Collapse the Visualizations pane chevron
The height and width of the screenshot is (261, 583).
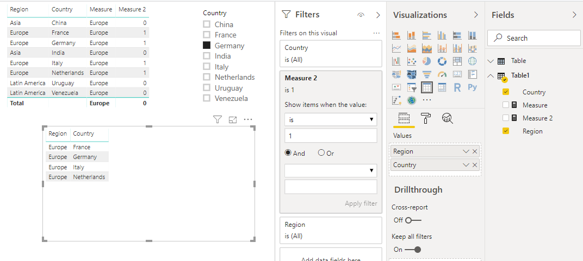[x=476, y=15]
